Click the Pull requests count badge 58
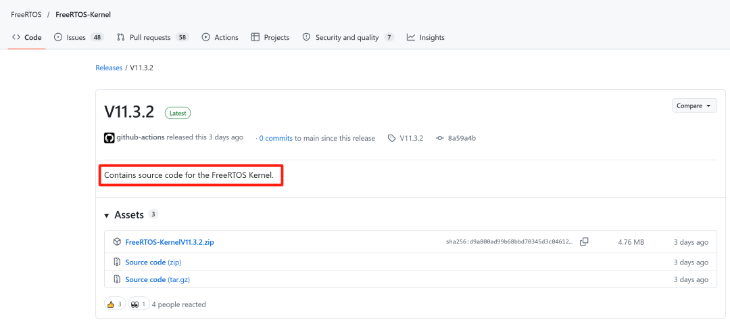Image resolution: width=730 pixels, height=324 pixels. [182, 37]
